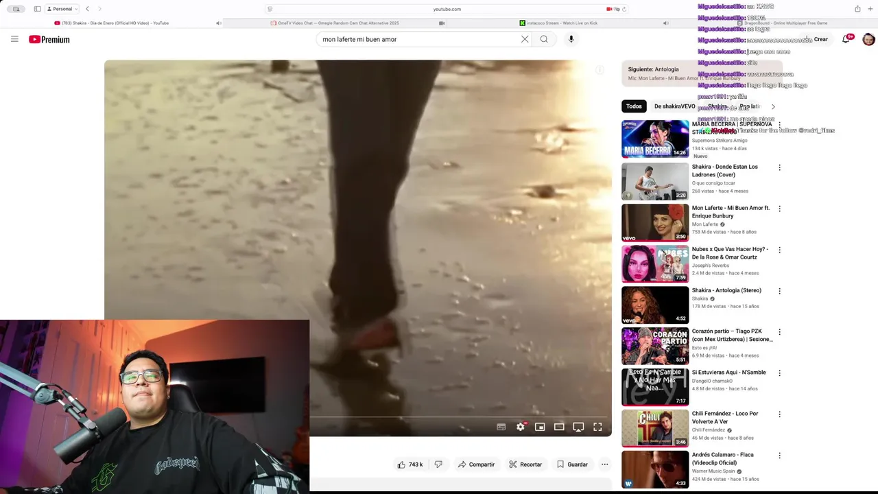Visit Warner Music Spain channel
Viewport: 878px width, 494px height.
point(713,471)
